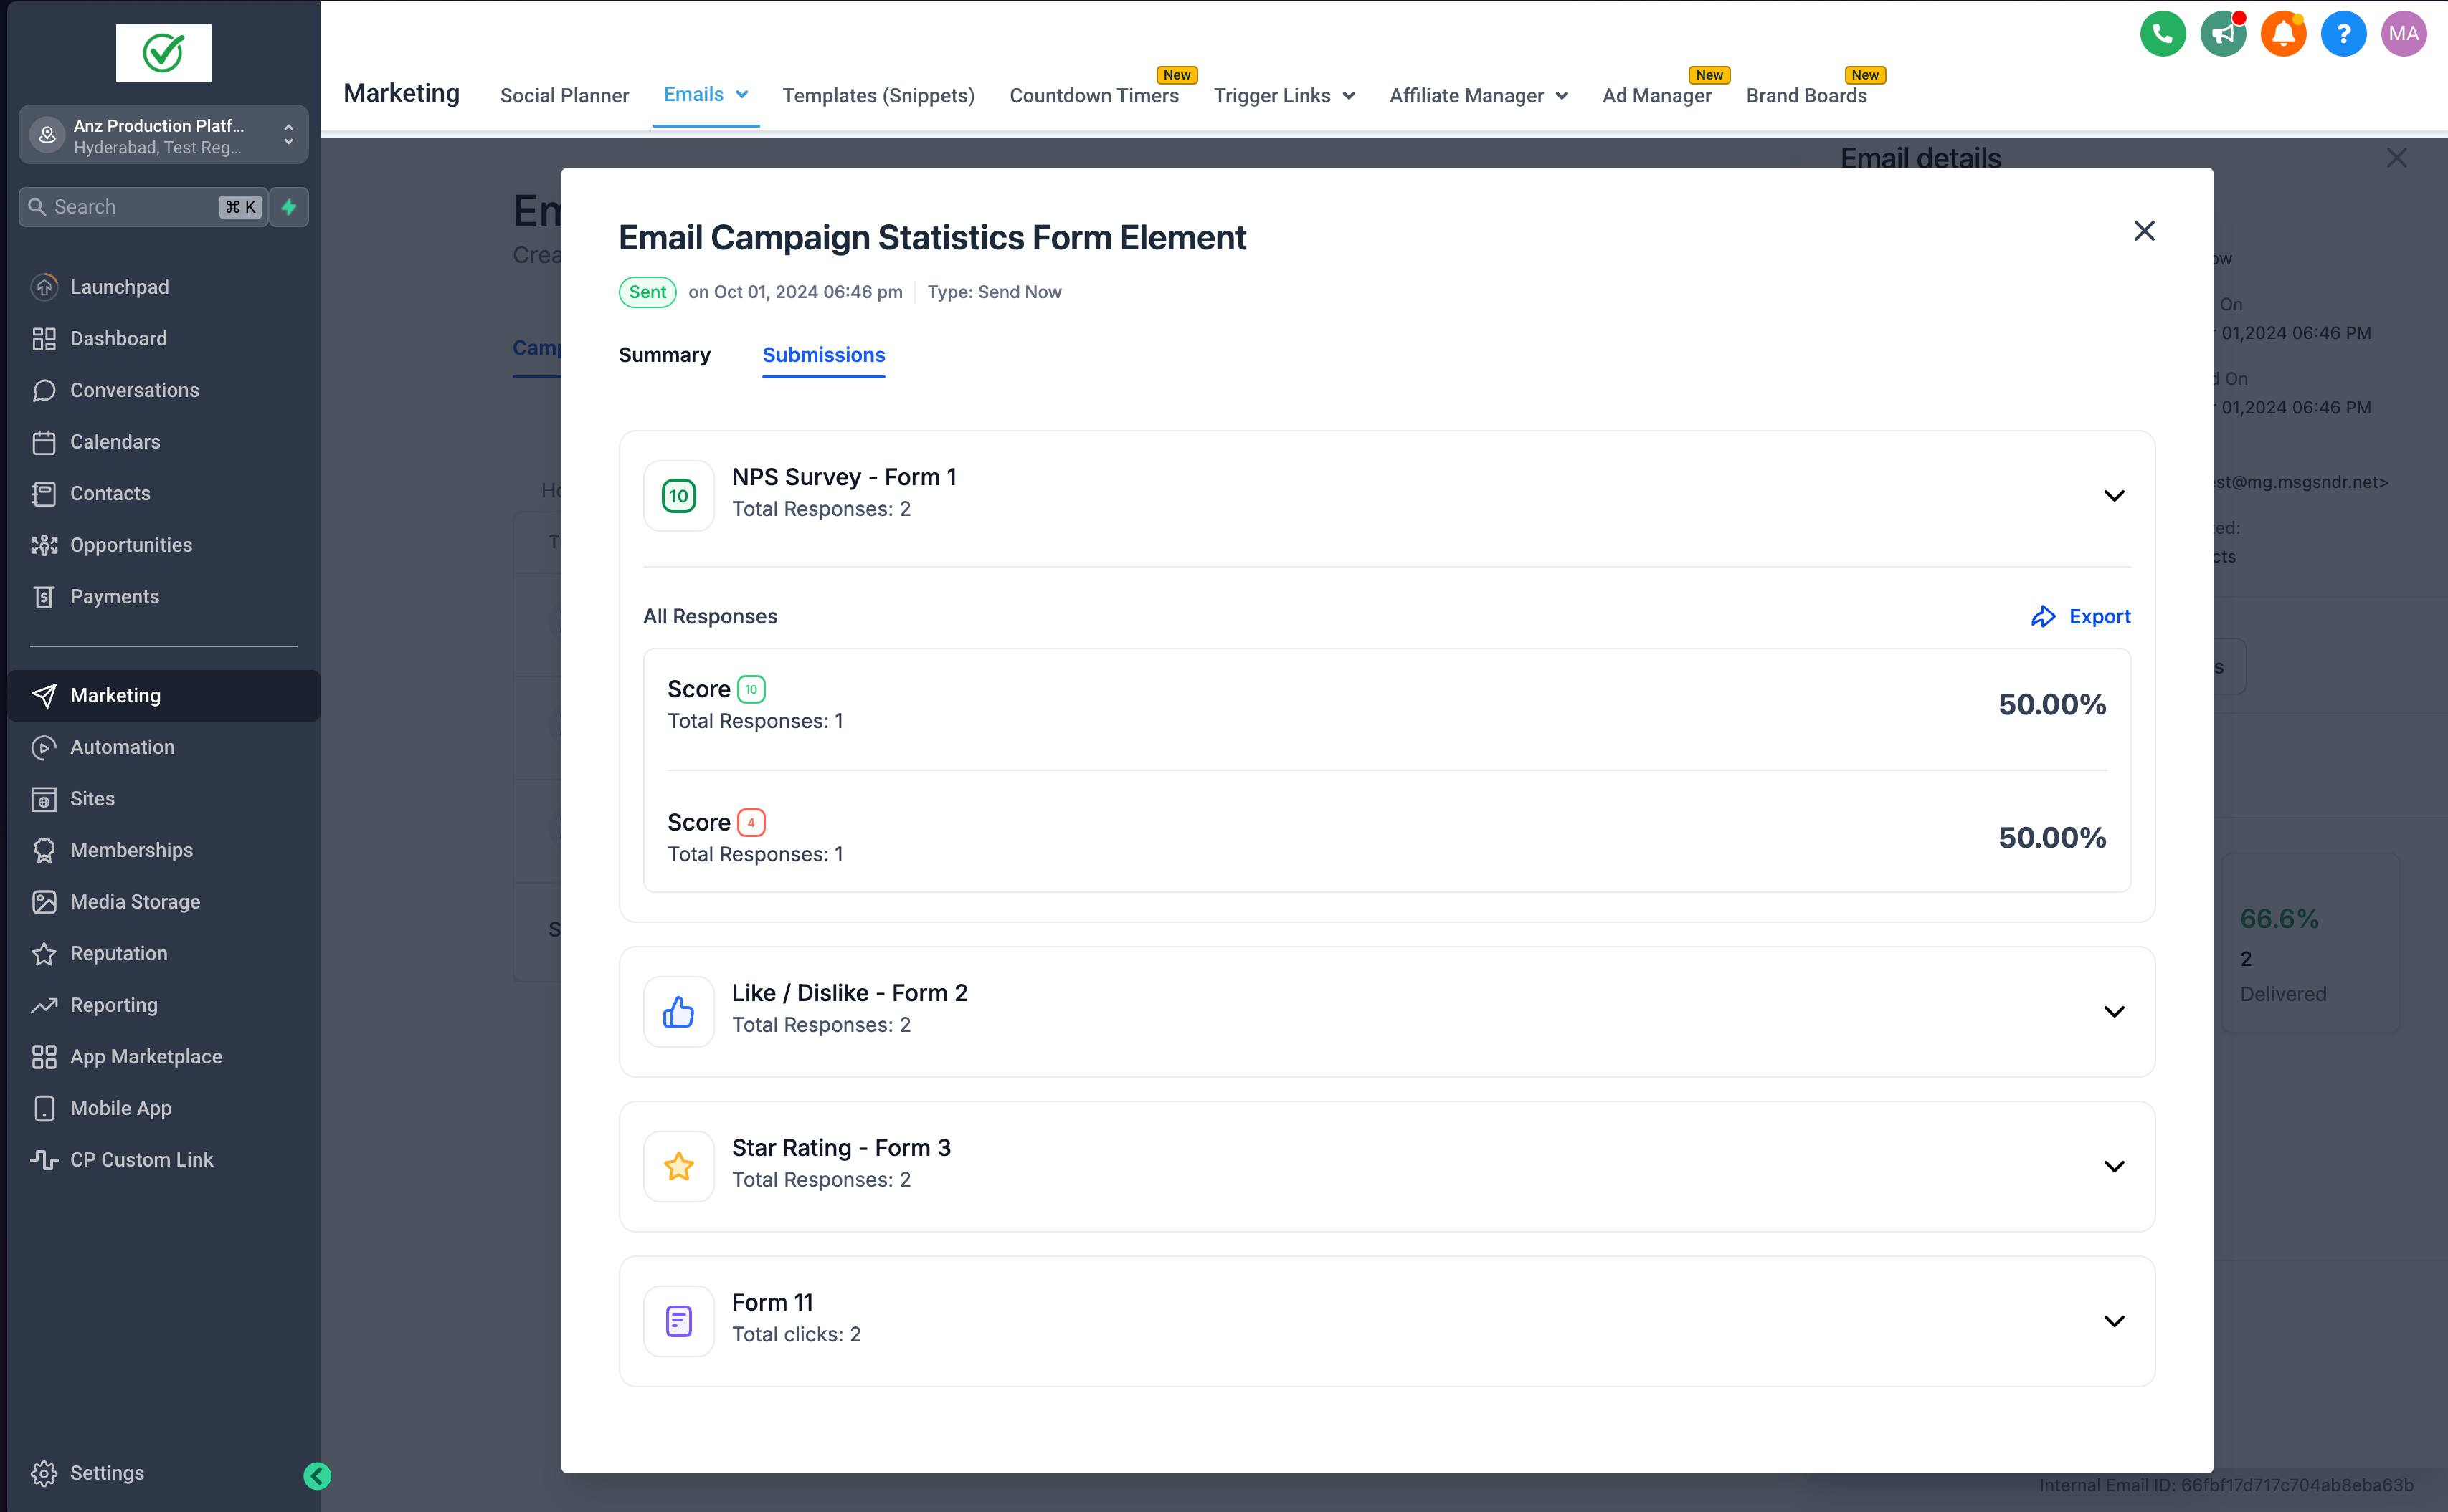Click the MA user avatar

point(2403,34)
